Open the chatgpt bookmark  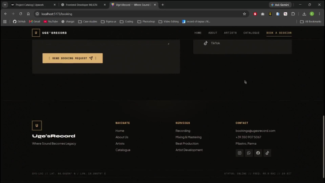[68, 21]
